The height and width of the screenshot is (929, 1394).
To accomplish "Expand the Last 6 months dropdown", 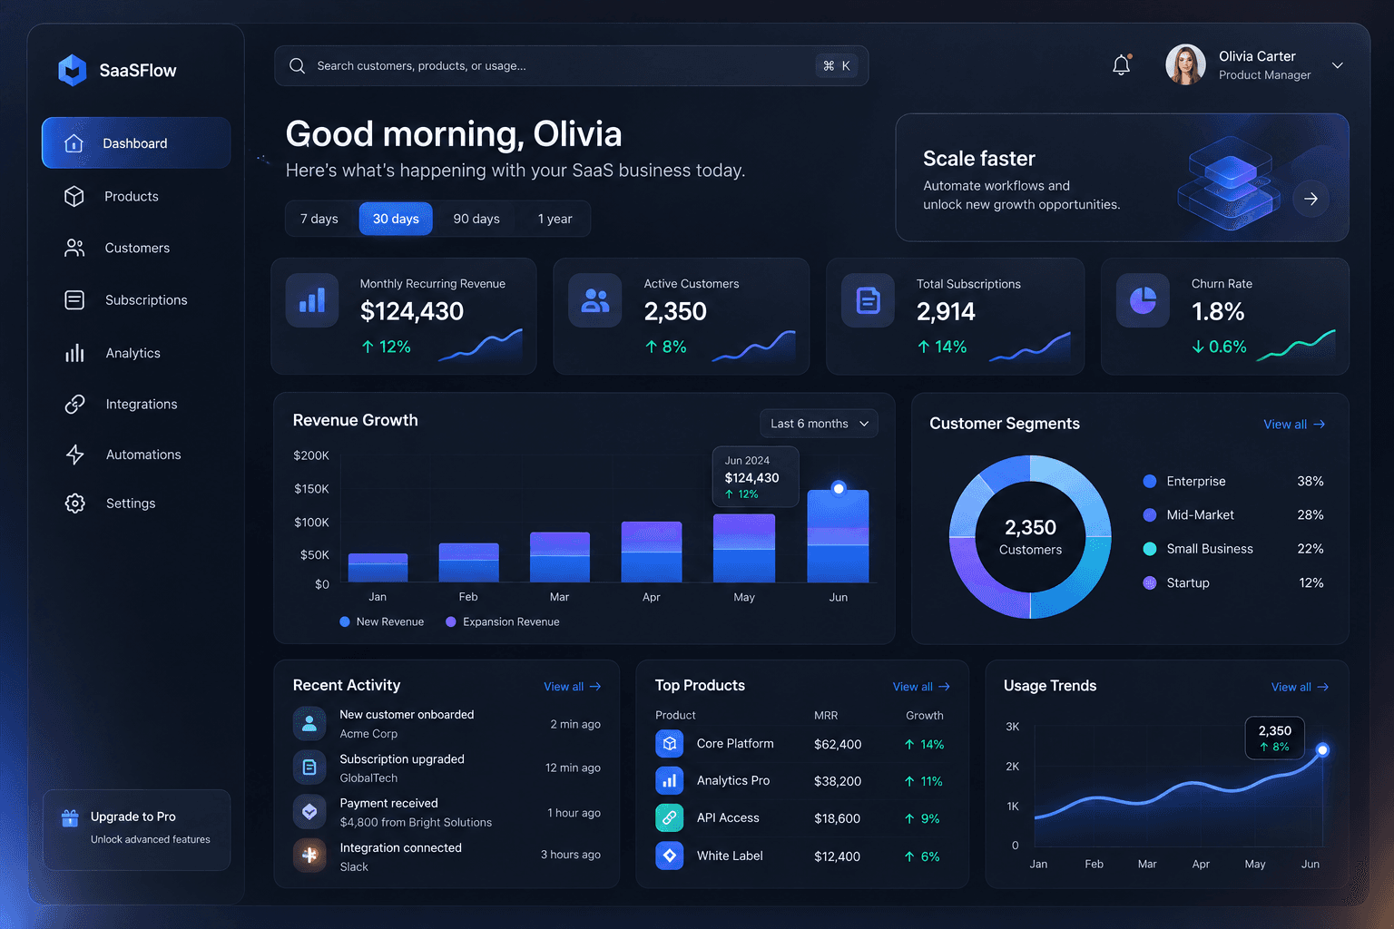I will (x=819, y=424).
